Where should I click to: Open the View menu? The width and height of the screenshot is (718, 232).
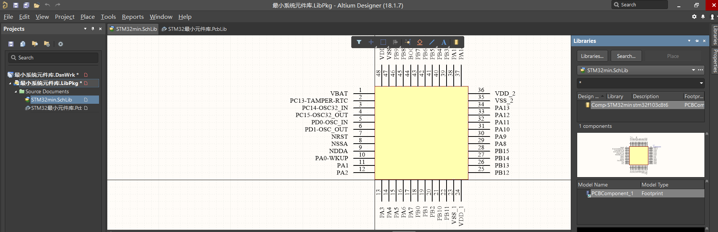coord(42,17)
